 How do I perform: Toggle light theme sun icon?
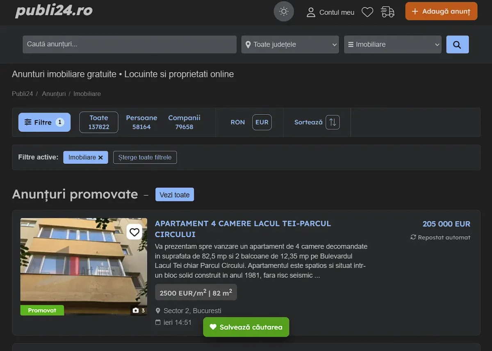(x=284, y=11)
